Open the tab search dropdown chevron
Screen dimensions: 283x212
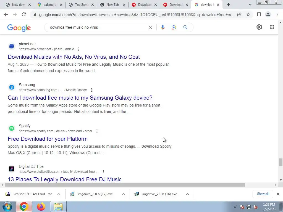(x=250, y=5)
